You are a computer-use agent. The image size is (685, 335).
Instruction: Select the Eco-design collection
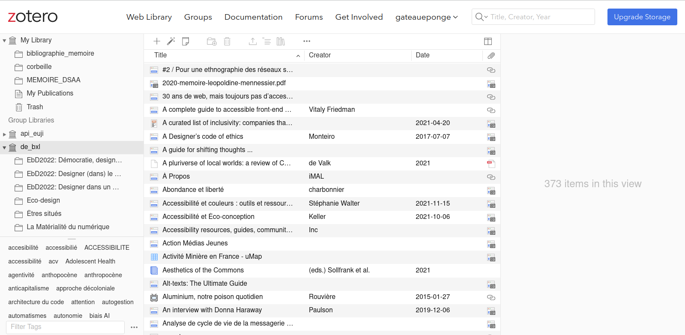[43, 200]
